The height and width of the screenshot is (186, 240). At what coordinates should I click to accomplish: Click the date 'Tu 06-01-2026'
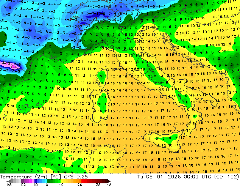[159, 177]
